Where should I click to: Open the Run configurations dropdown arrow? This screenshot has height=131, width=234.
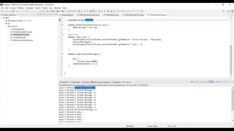[55, 11]
